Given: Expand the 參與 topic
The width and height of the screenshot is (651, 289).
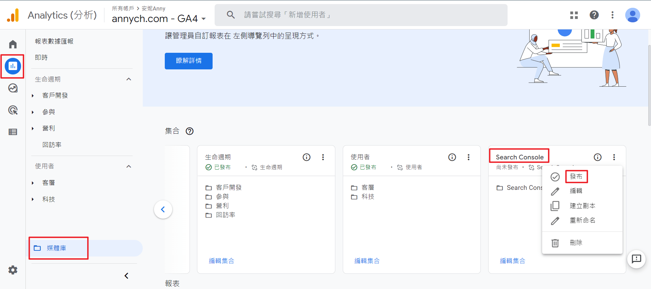Looking at the screenshot, I should coord(33,112).
